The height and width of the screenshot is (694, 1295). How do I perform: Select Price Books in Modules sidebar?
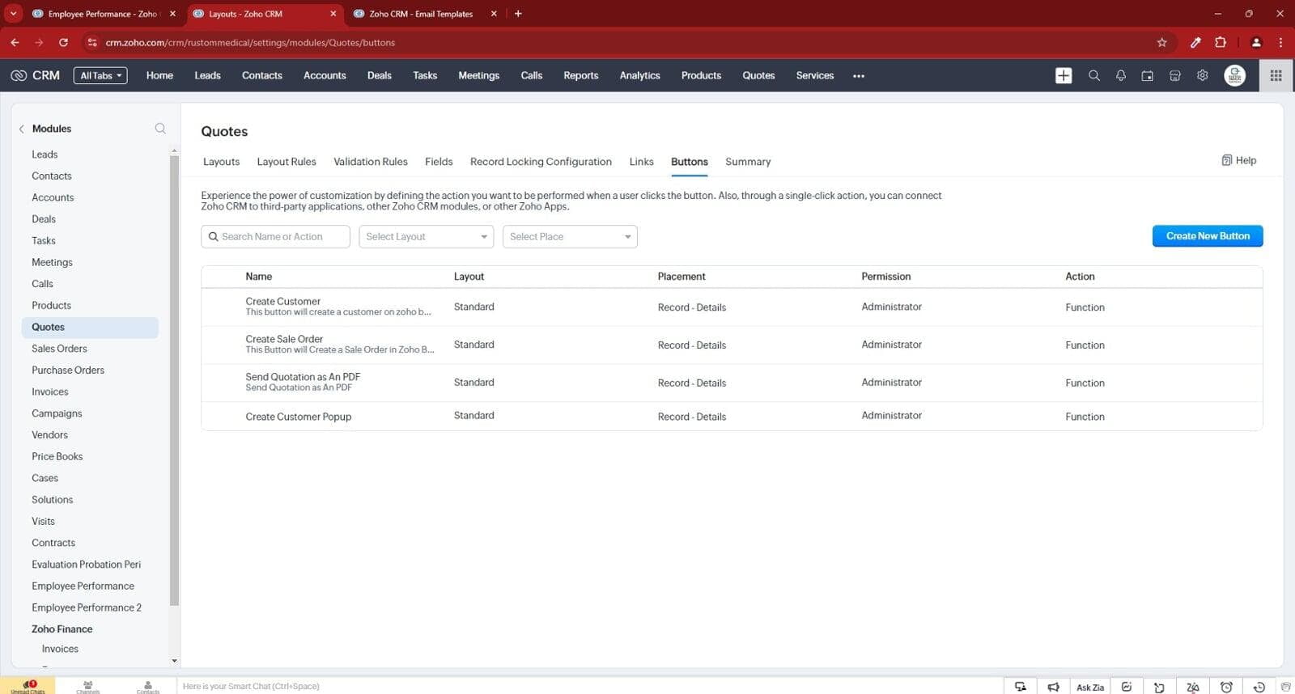coord(57,456)
